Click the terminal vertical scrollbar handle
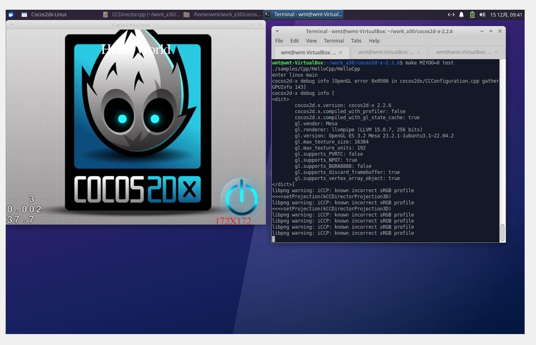Image resolution: width=536 pixels, height=345 pixels. (x=503, y=232)
